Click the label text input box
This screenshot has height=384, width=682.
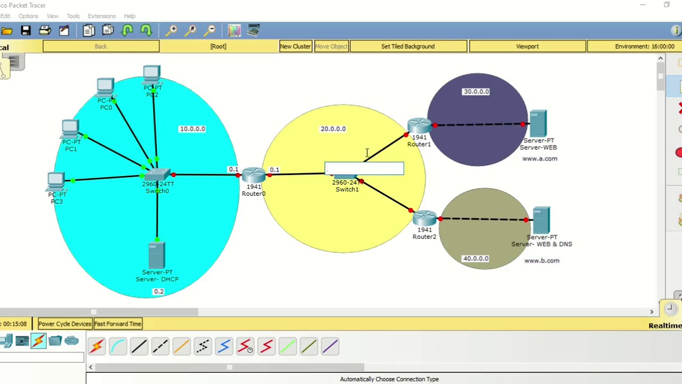[364, 169]
